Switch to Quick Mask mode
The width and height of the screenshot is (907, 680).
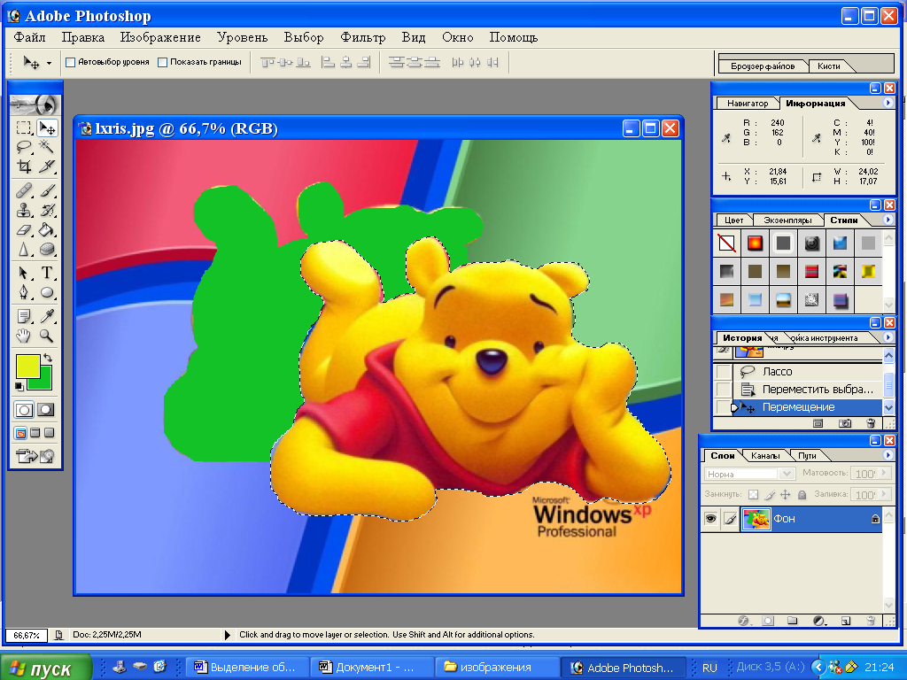click(x=46, y=410)
